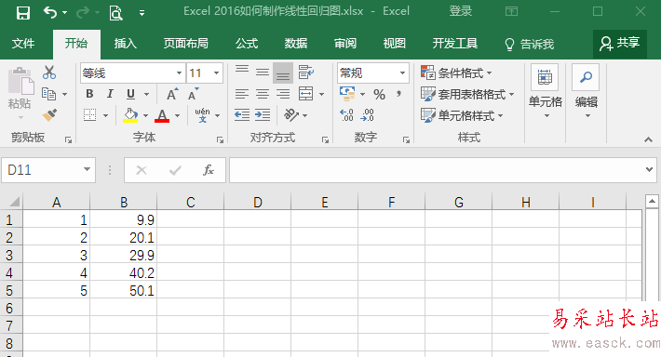Increase font size with large A
The image size is (661, 357).
[x=172, y=94]
